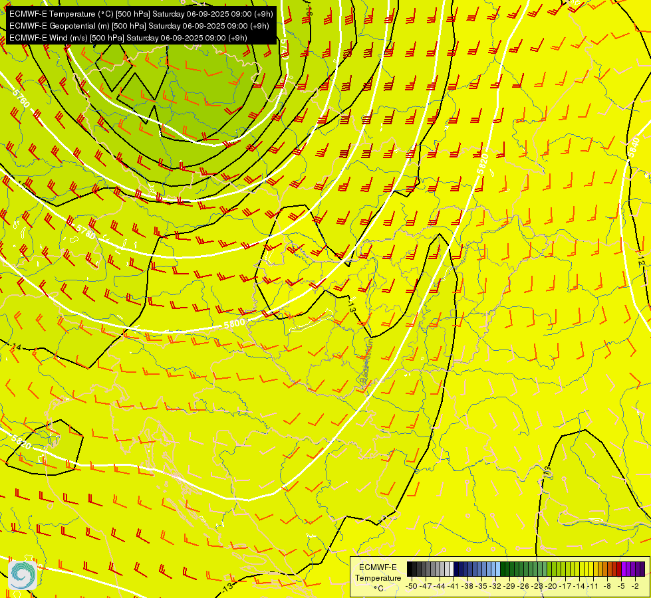Viewport: 651px width, 598px height.
Task: Click the legend tick label -11
Action: click(x=593, y=586)
